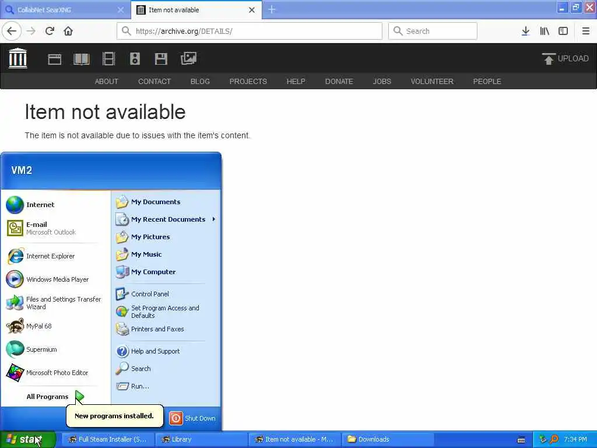
Task: Switch to Full Steam Installer taskbar item
Action: (x=108, y=439)
